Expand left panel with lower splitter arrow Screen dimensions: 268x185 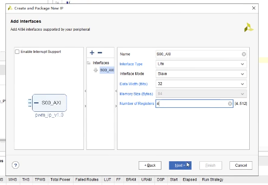click(85, 106)
